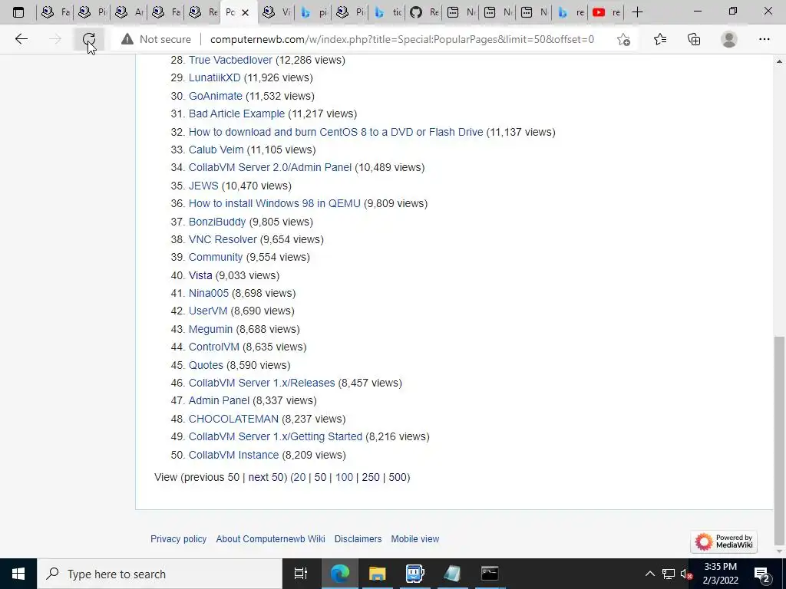Show 100 results per page
Screen dimensions: 786x589
[345, 477]
